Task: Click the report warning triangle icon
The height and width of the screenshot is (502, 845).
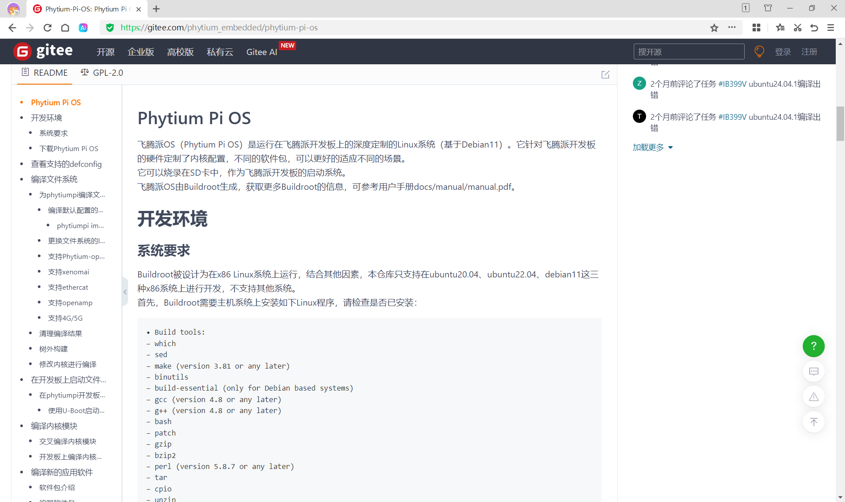Action: [x=813, y=397]
